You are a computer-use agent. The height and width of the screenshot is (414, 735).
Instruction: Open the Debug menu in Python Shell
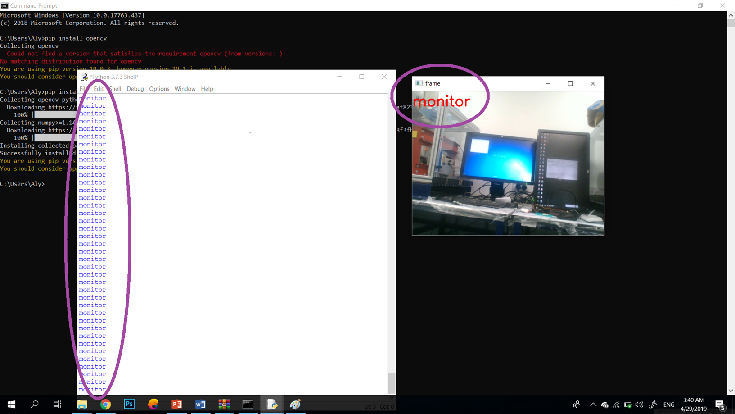[x=135, y=89]
